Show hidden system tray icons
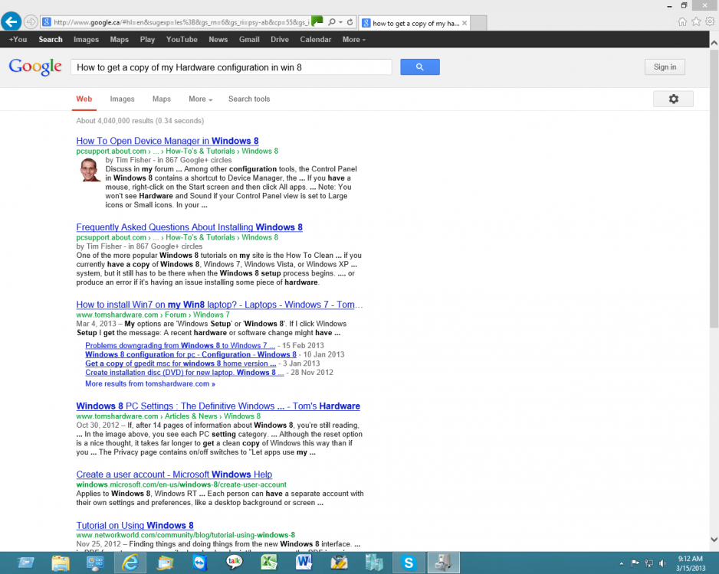 tap(622, 563)
